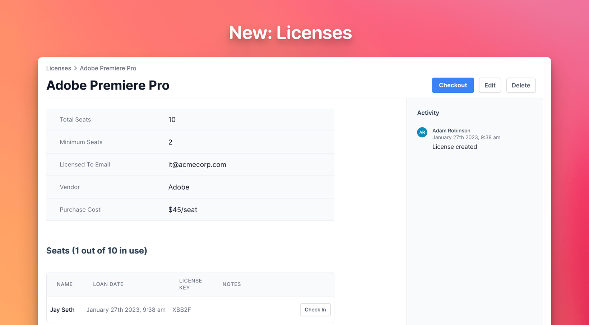This screenshot has width=589, height=325.
Task: Select the Vendor value Adobe
Action: tap(178, 187)
